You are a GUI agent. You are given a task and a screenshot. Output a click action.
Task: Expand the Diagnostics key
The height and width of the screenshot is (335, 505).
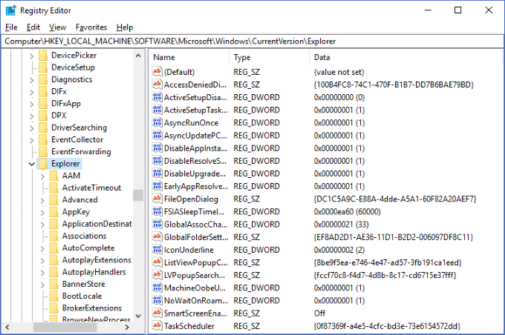(x=31, y=80)
